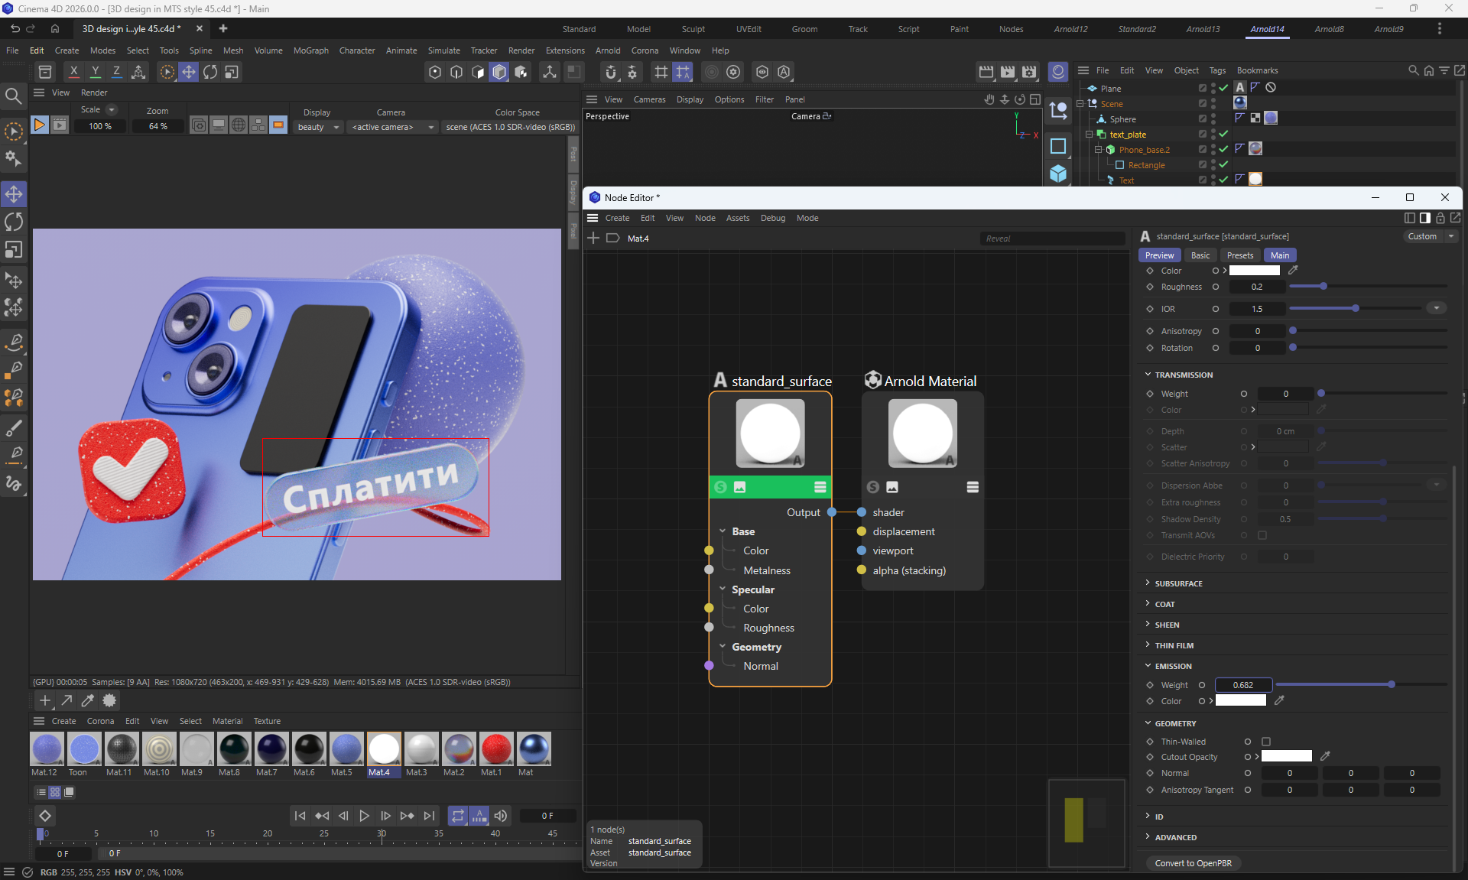The image size is (1468, 880).
Task: Click the Convert to OpenPBR button
Action: tap(1193, 863)
